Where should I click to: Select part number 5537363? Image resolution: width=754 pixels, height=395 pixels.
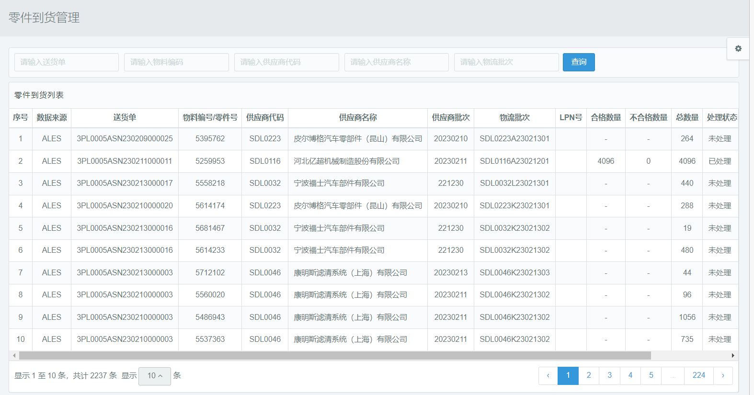(210, 339)
